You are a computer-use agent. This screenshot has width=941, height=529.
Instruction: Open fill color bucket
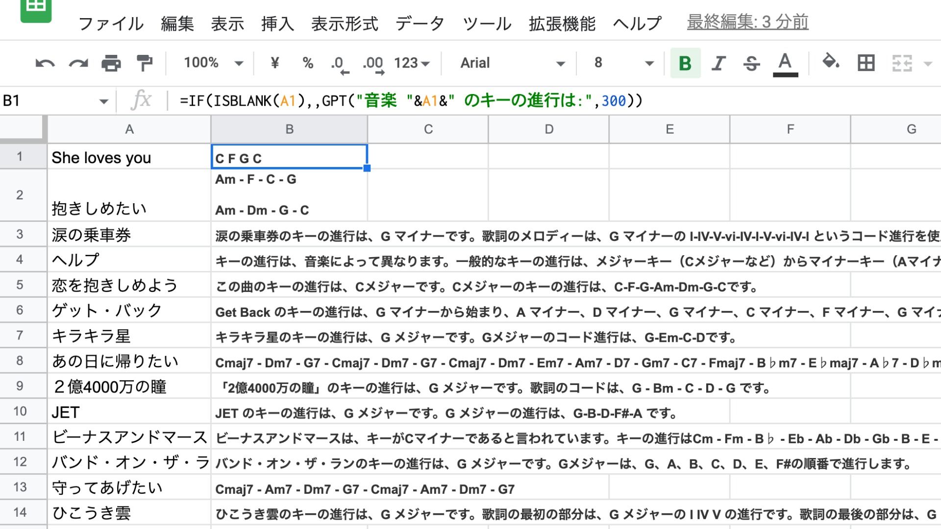tap(830, 62)
